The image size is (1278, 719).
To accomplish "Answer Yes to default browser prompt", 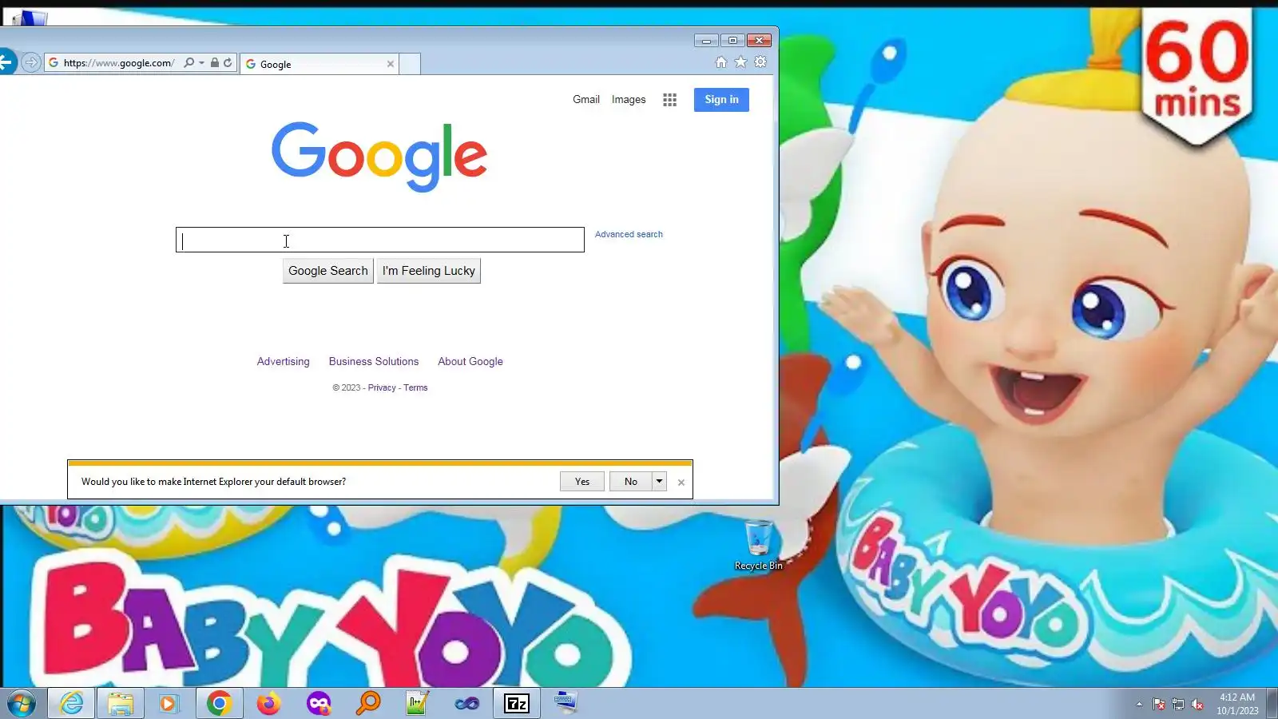I will coord(582,481).
